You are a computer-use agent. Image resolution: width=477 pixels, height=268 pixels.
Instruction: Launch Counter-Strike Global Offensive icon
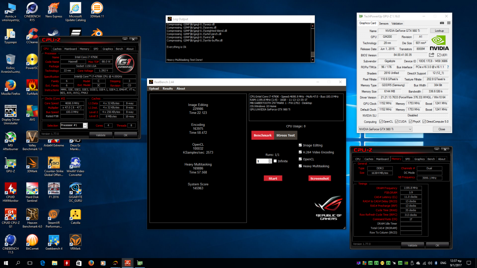(54, 167)
